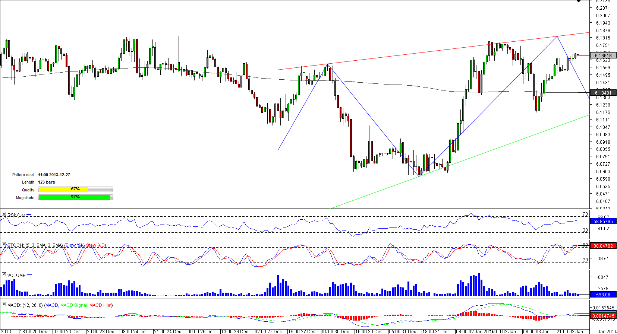Image resolution: width=617 pixels, height=334 pixels.
Task: Click time axis label '15:00 27 Dec'
Action: click(x=302, y=331)
